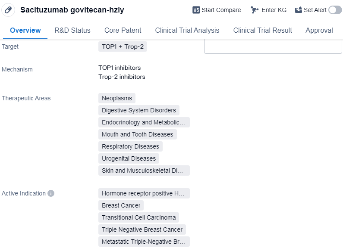The width and height of the screenshot is (343, 248).
Task: Click the Trop-2 inhibitors mechanism link
Action: pos(122,77)
